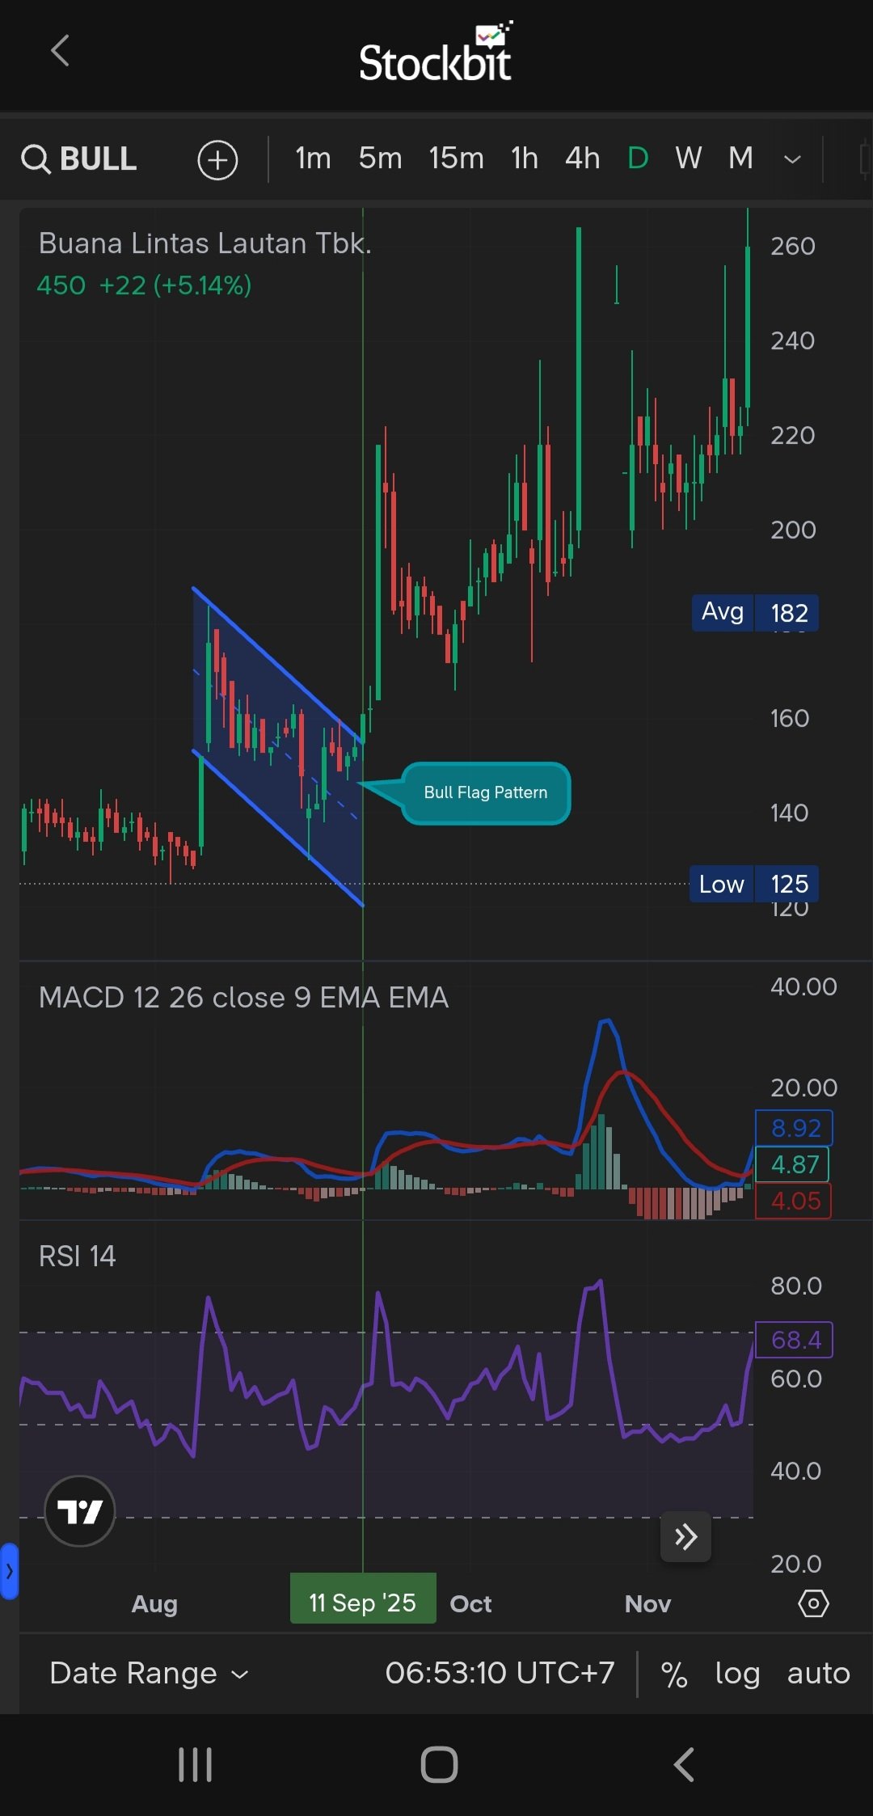Expand the blue side panel handle
Image resolution: width=873 pixels, height=1816 pixels.
[x=9, y=1572]
